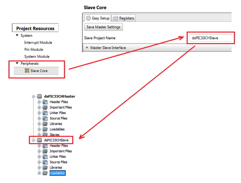Click the dsPIC33CHMaster project chip icon
241x183 pixels.
tap(39, 97)
